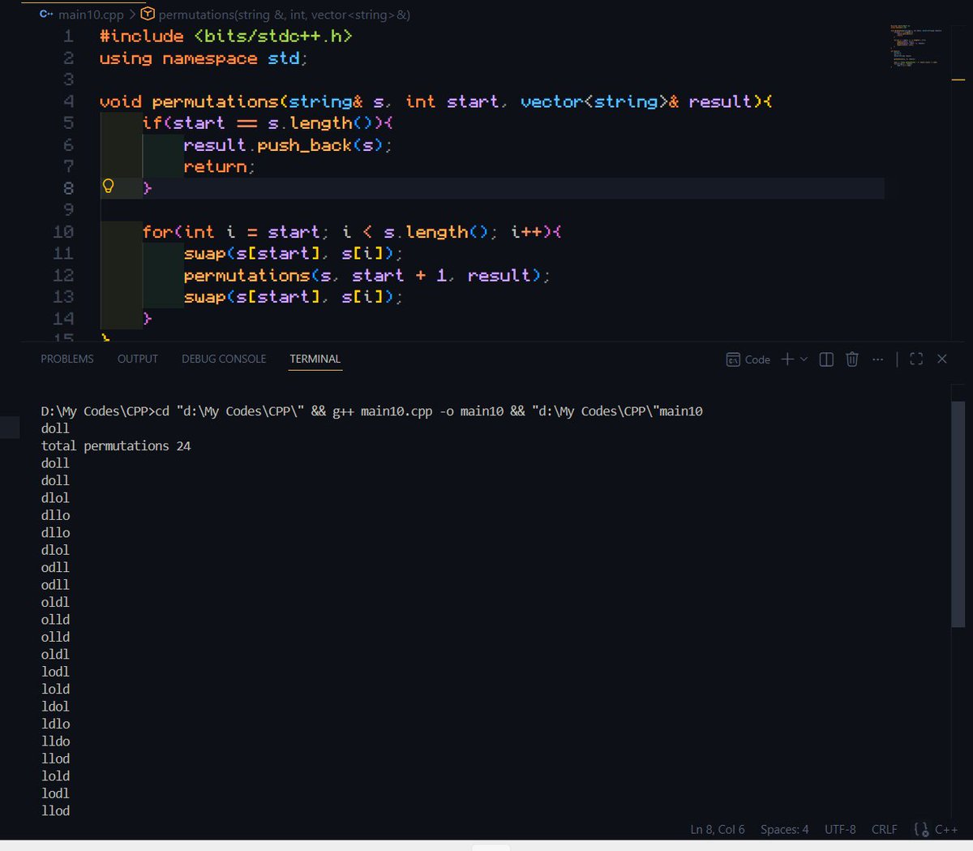Open the DEBUG CONSOLE tab
The image size is (973, 851).
click(x=224, y=359)
